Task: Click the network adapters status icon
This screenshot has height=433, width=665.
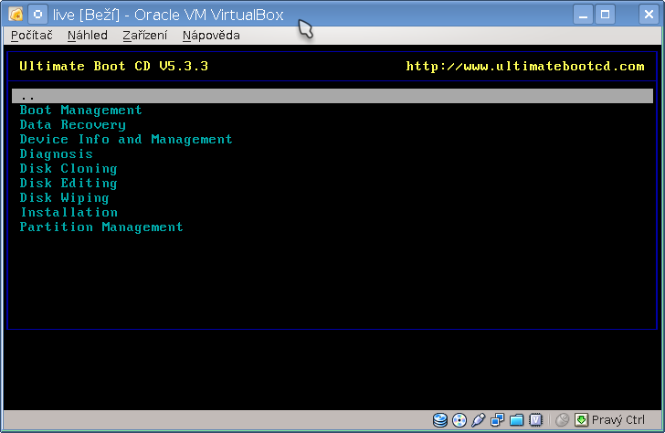Action: click(x=497, y=420)
